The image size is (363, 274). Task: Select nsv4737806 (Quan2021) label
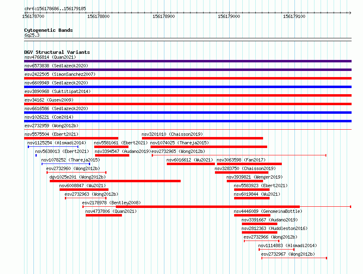click(111, 211)
